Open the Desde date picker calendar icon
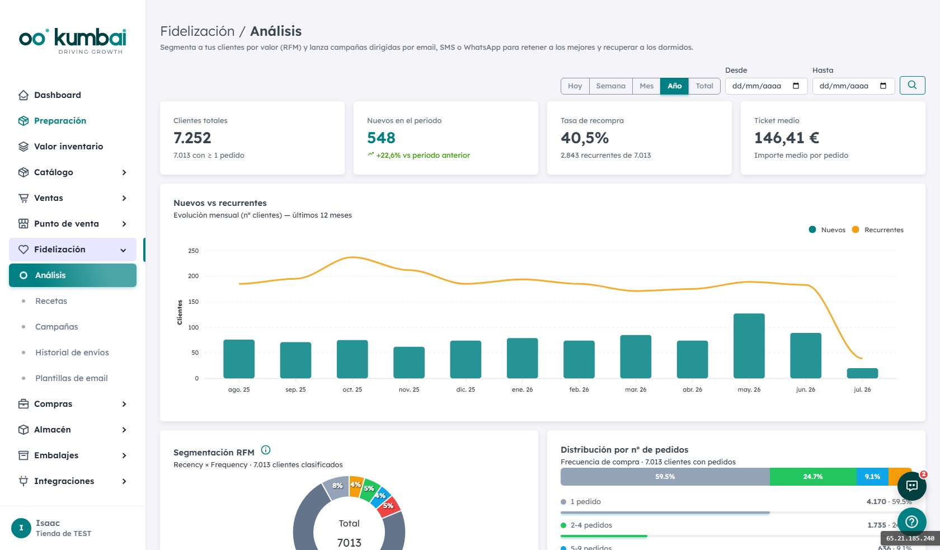 (x=796, y=86)
